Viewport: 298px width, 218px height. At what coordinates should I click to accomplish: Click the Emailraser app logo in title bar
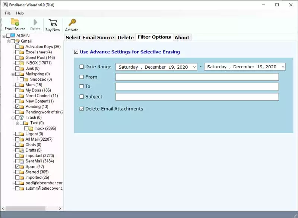pyautogui.click(x=5, y=5)
